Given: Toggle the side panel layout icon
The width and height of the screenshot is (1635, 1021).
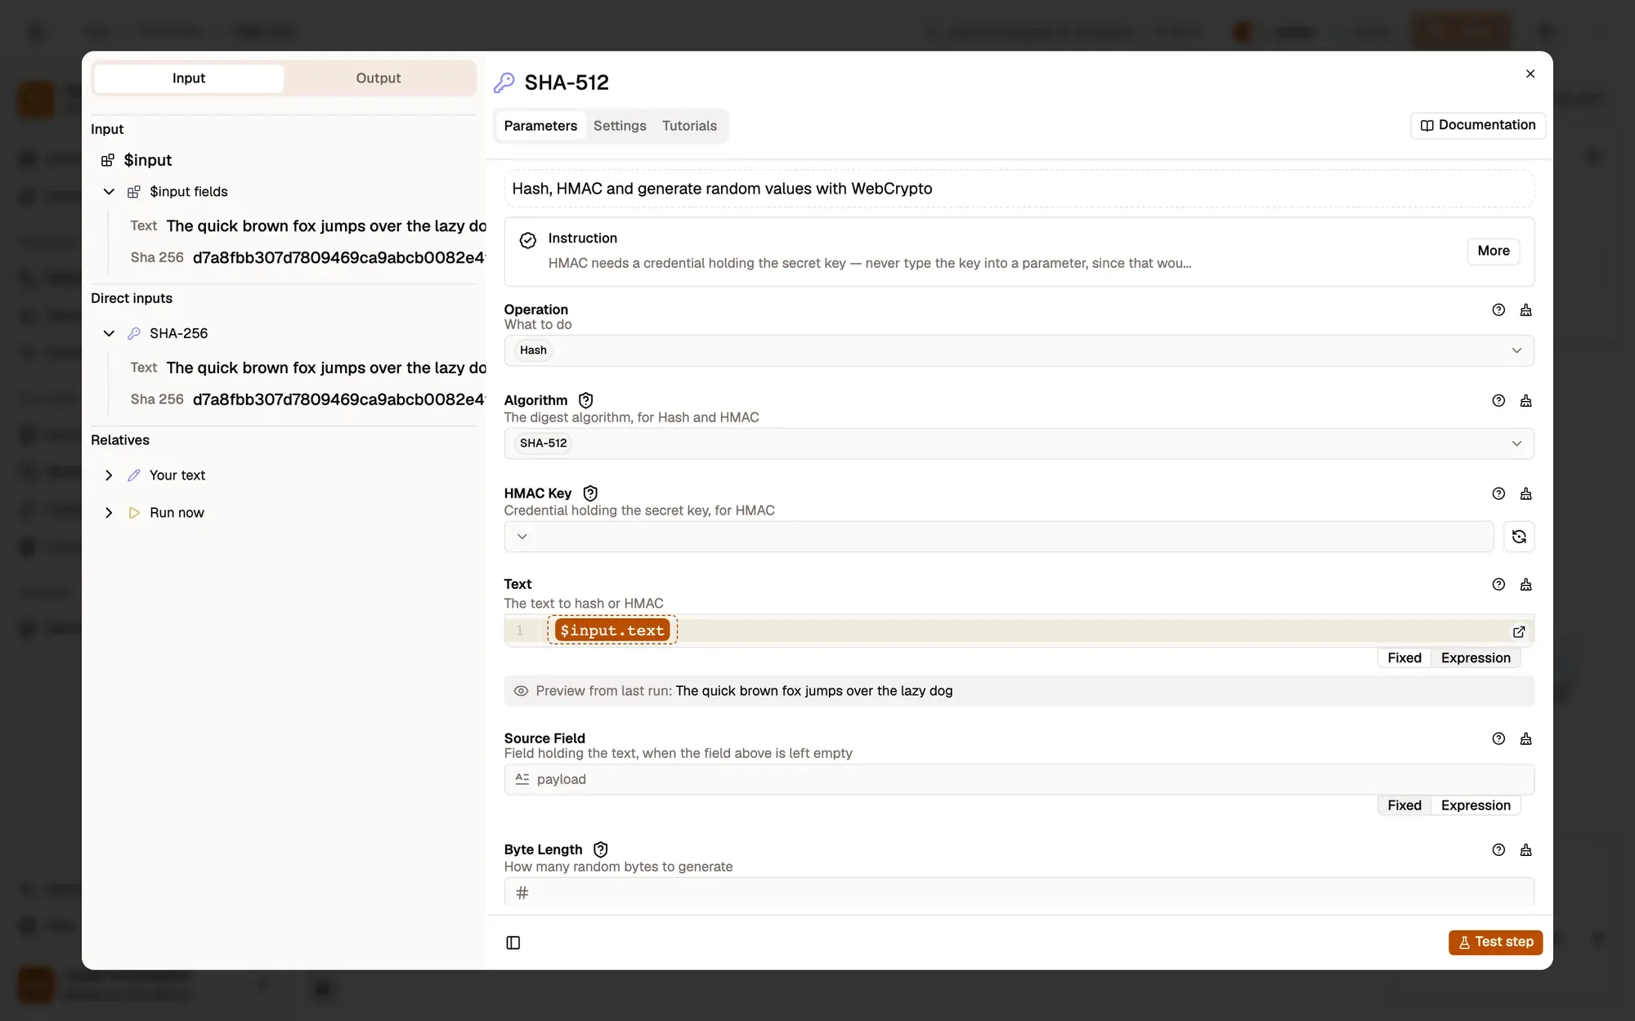Looking at the screenshot, I should point(513,943).
